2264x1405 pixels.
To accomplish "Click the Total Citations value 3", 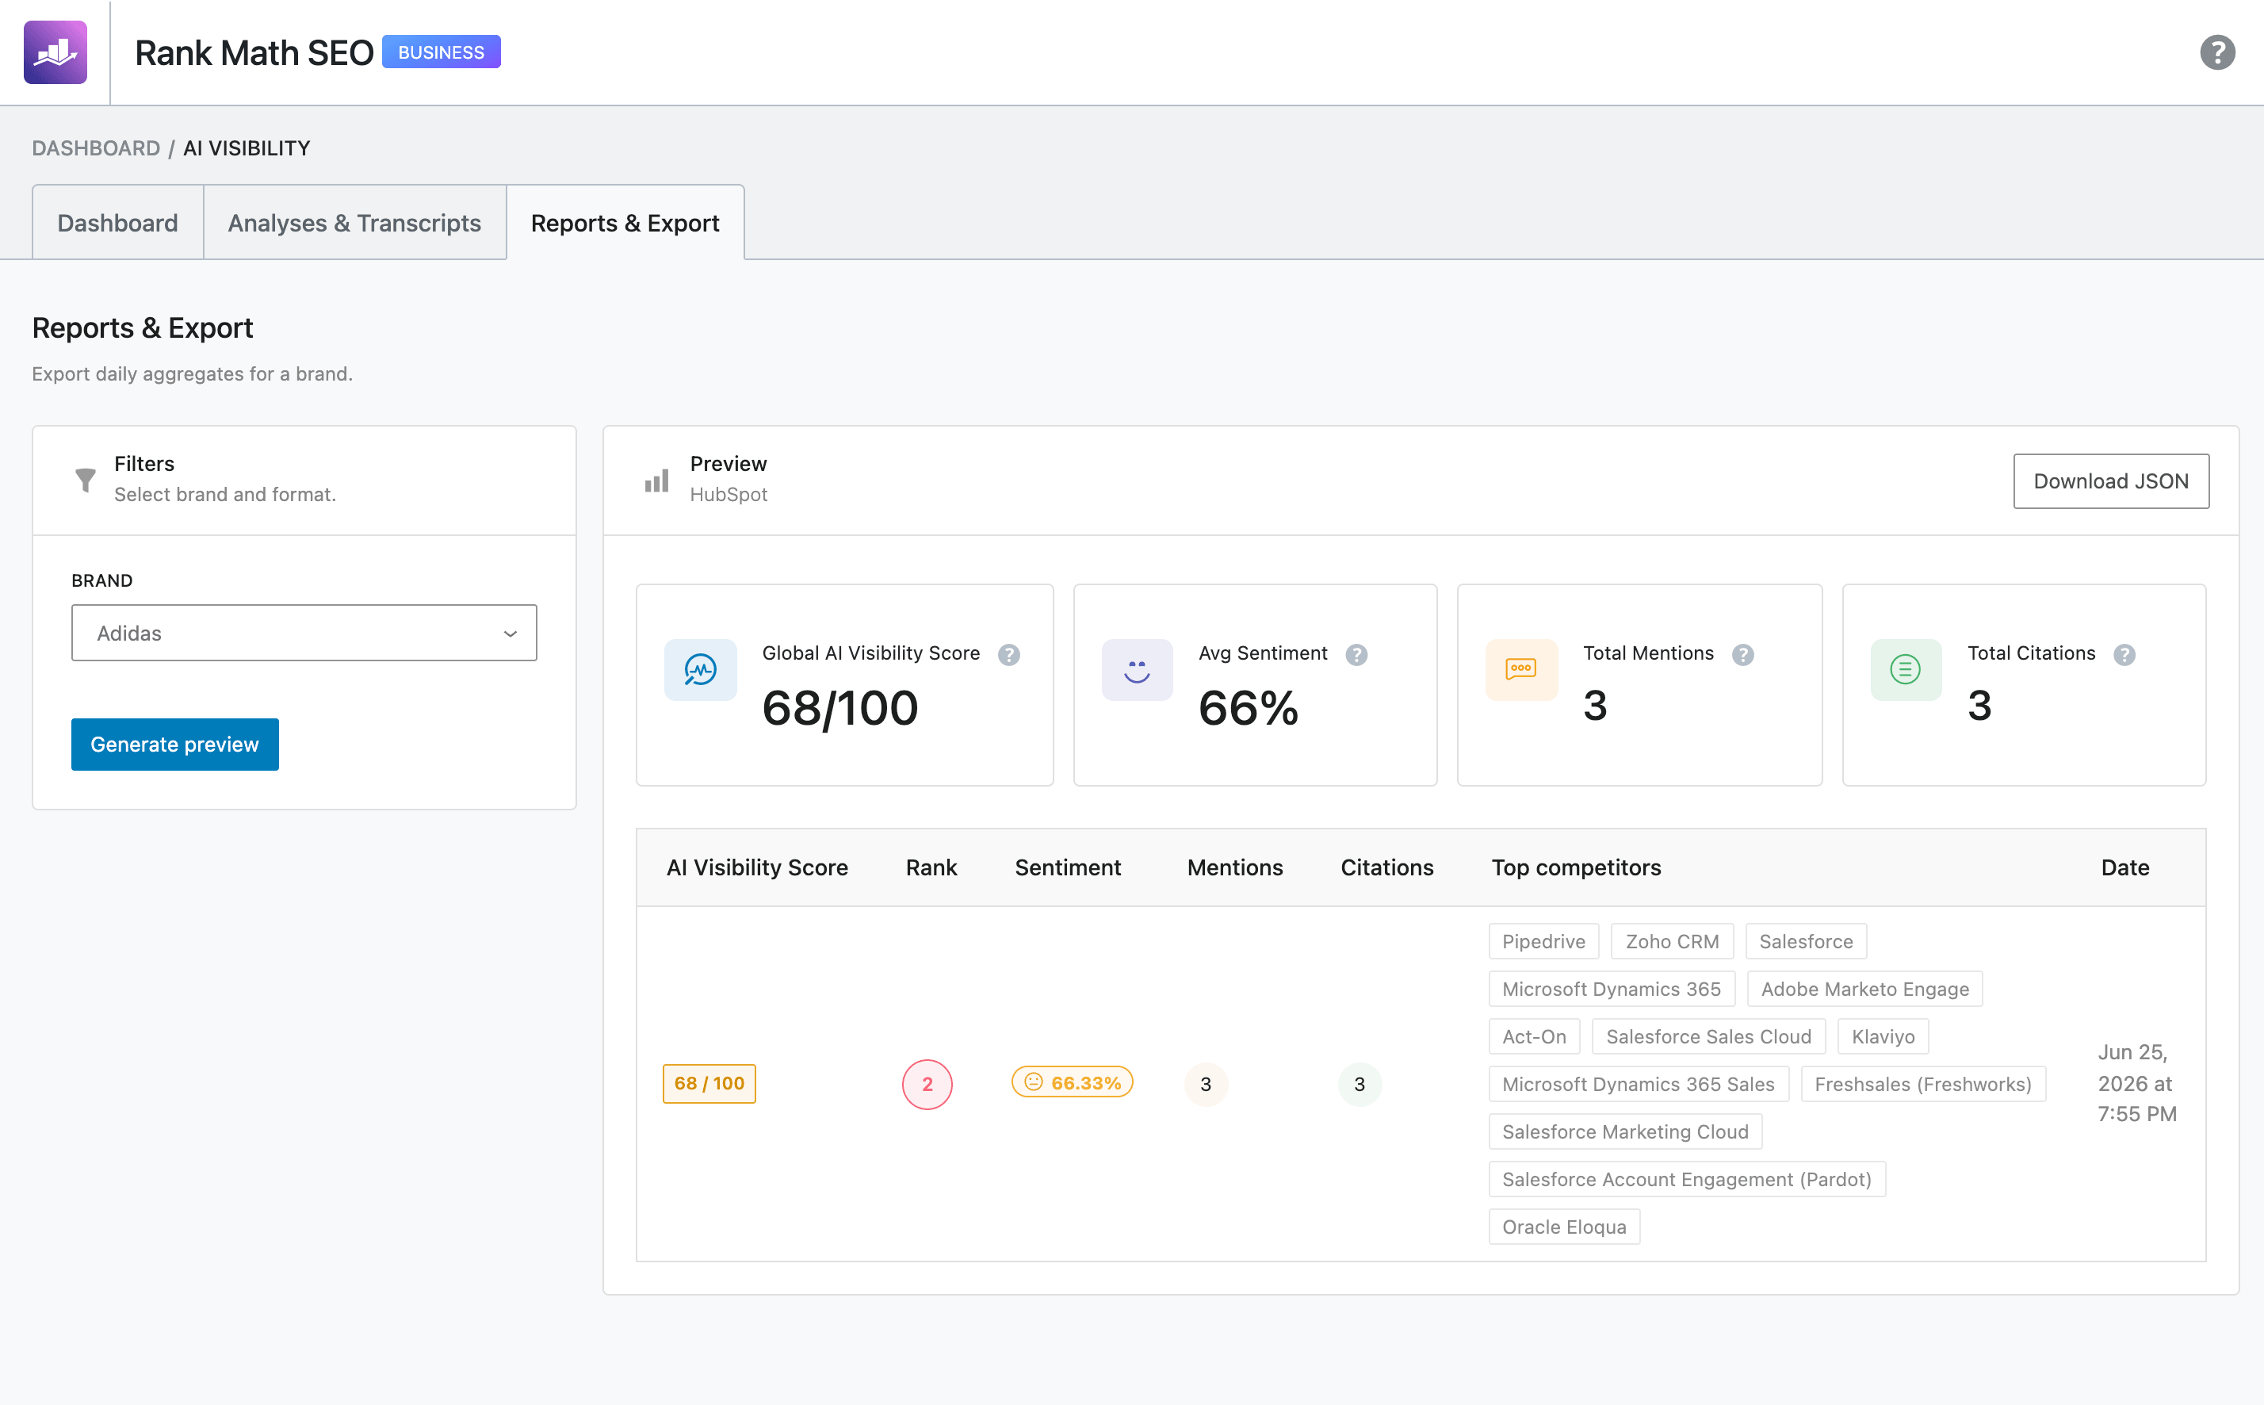I will coord(1979,706).
